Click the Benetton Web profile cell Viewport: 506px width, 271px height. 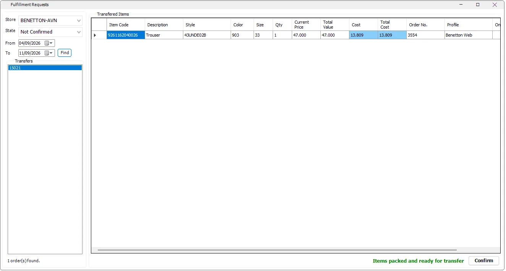pos(469,35)
